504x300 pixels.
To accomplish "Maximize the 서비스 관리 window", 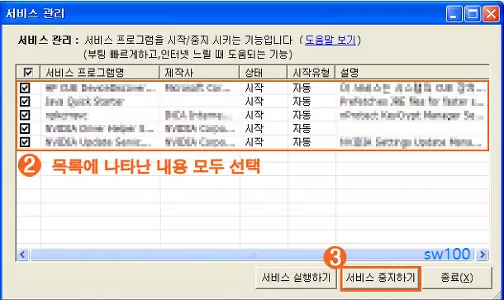I will click(473, 14).
